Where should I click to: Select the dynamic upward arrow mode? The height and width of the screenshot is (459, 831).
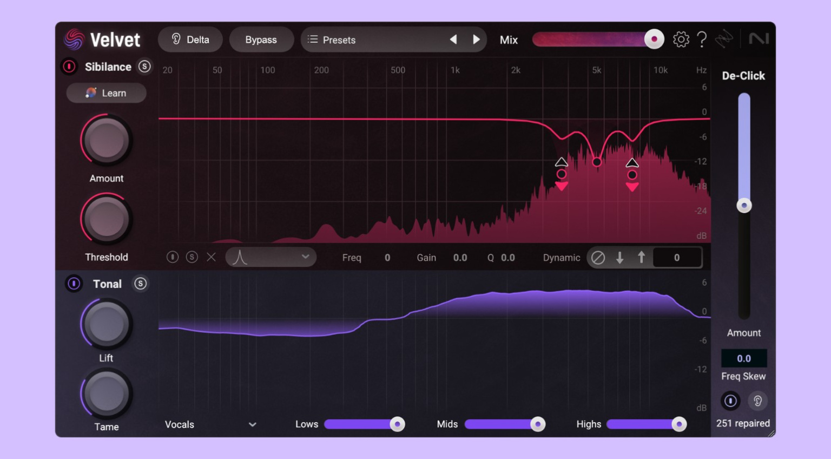(x=641, y=258)
